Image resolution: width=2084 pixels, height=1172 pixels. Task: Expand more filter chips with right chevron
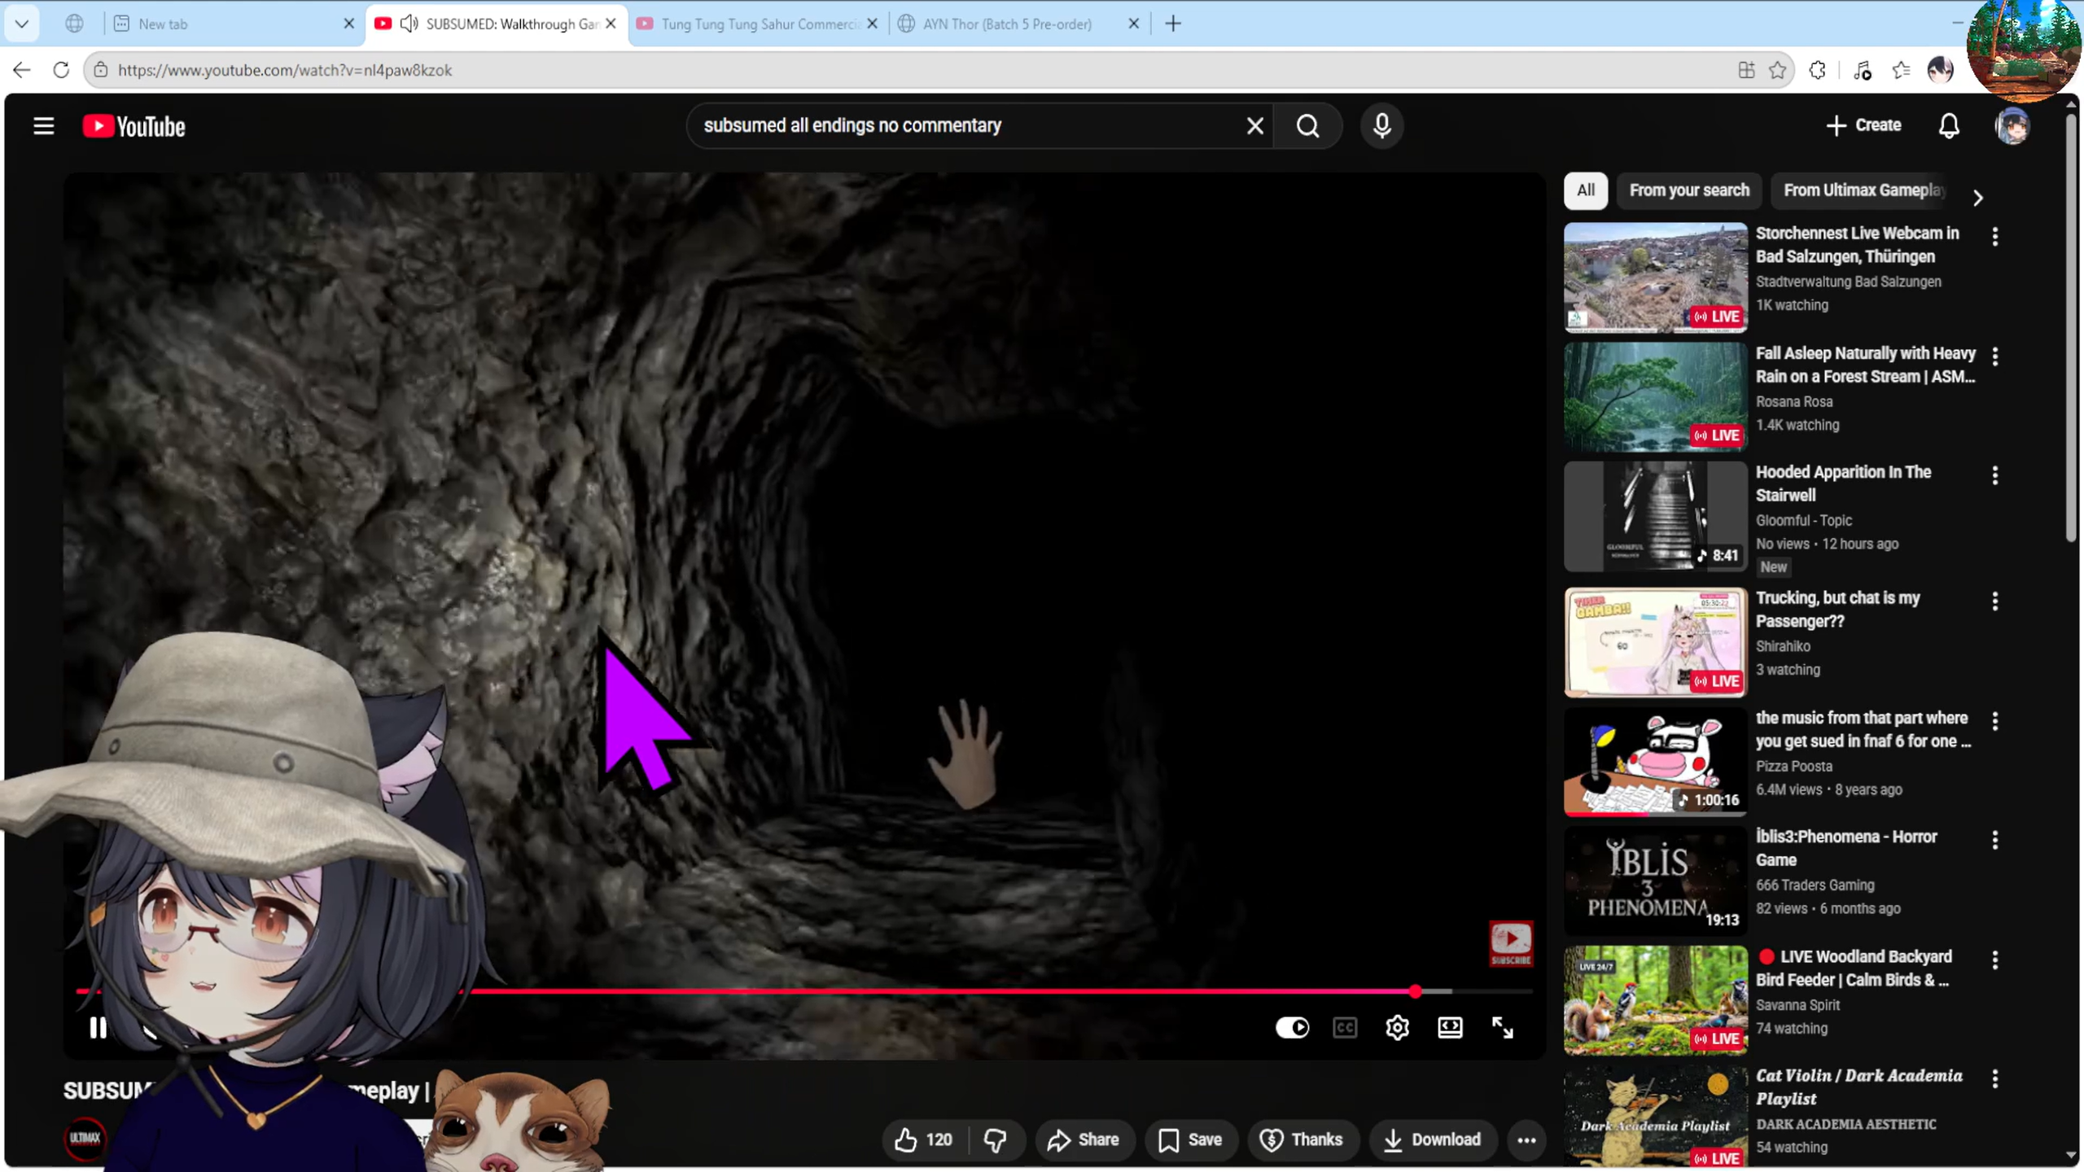coord(1977,198)
